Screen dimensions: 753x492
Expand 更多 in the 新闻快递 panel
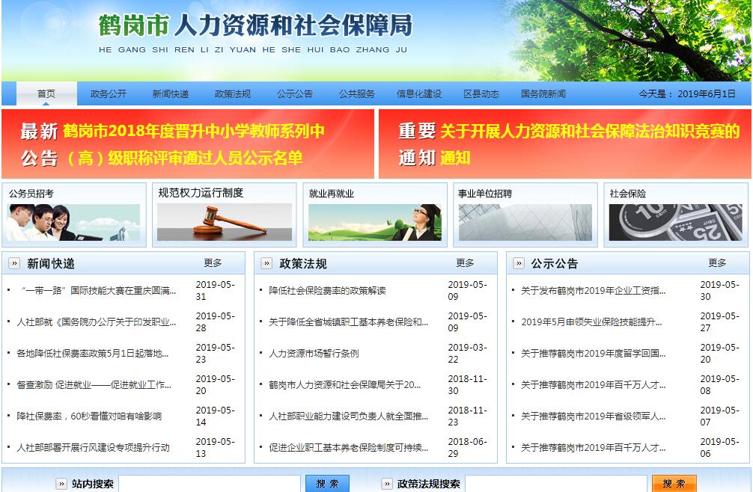[213, 263]
